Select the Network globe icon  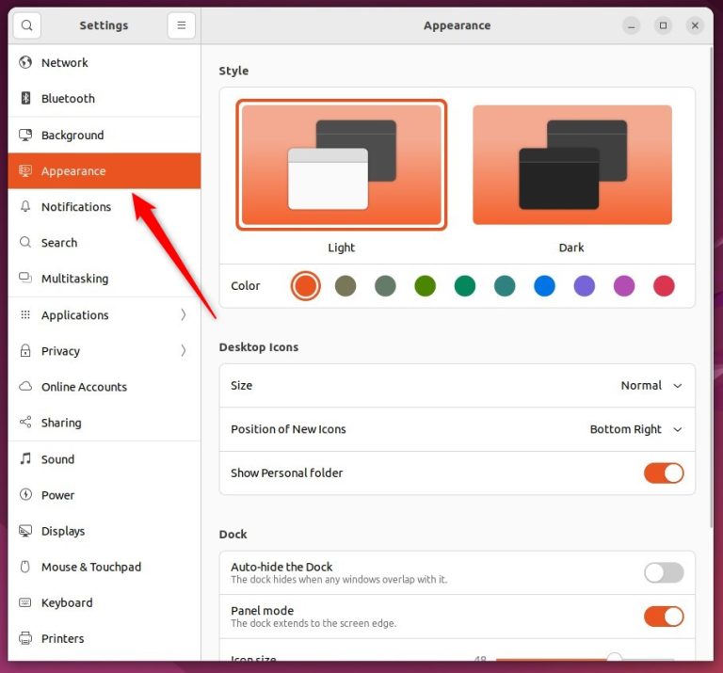25,63
